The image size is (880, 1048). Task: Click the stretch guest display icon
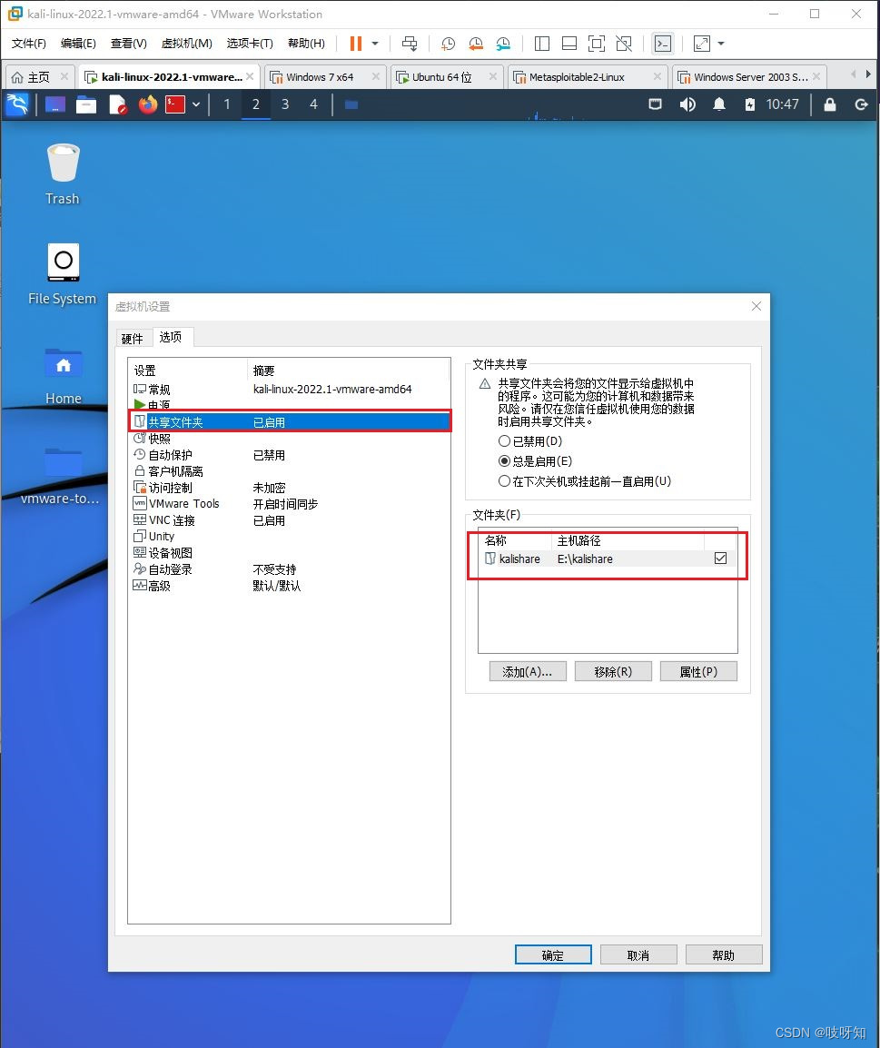coord(702,44)
